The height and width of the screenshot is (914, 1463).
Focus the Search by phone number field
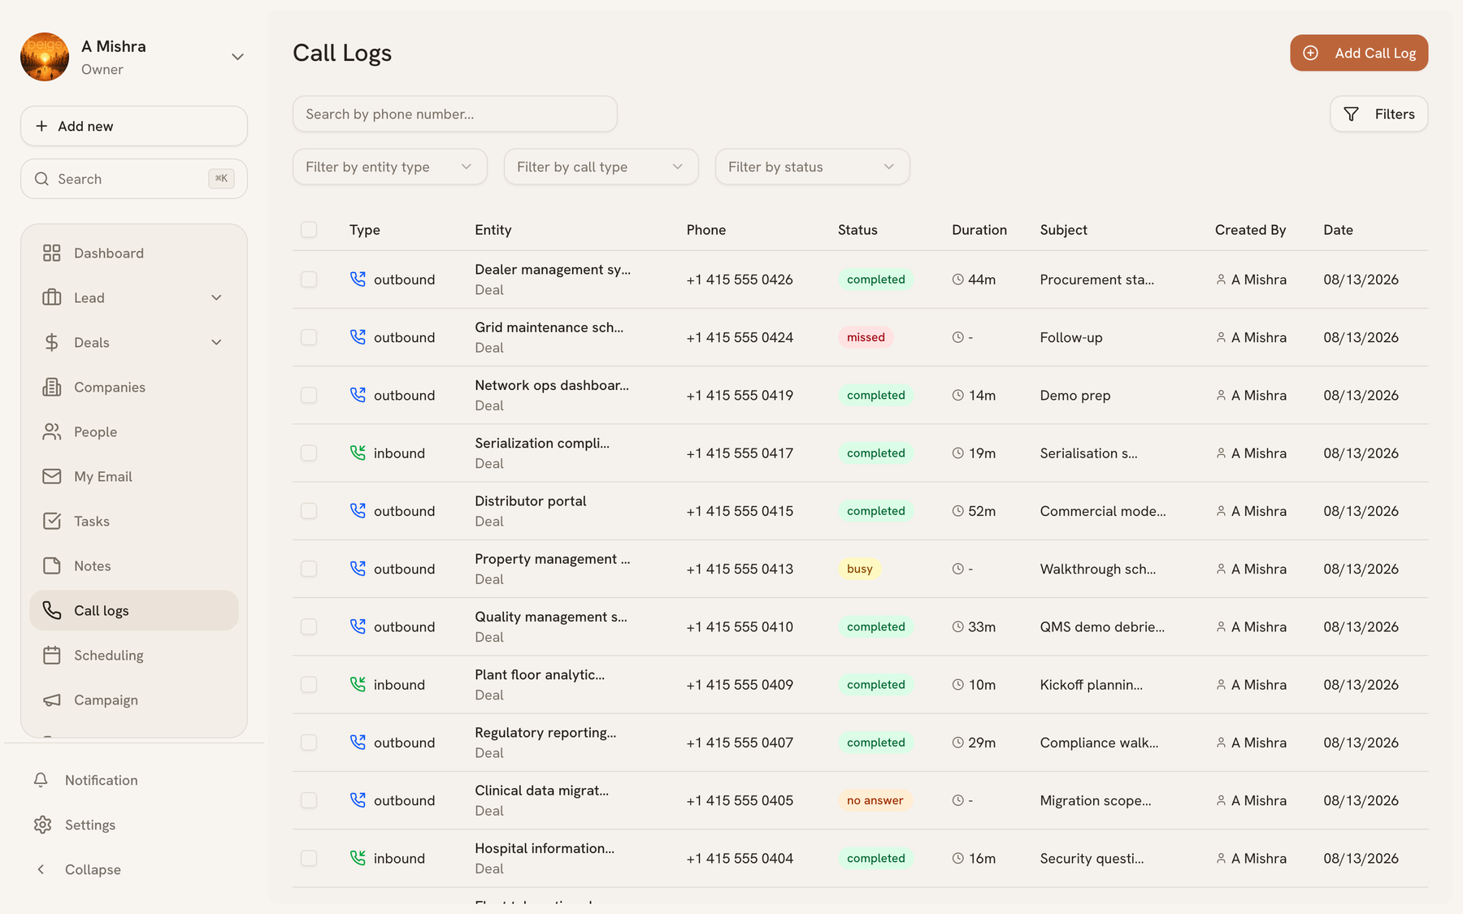[x=455, y=114]
